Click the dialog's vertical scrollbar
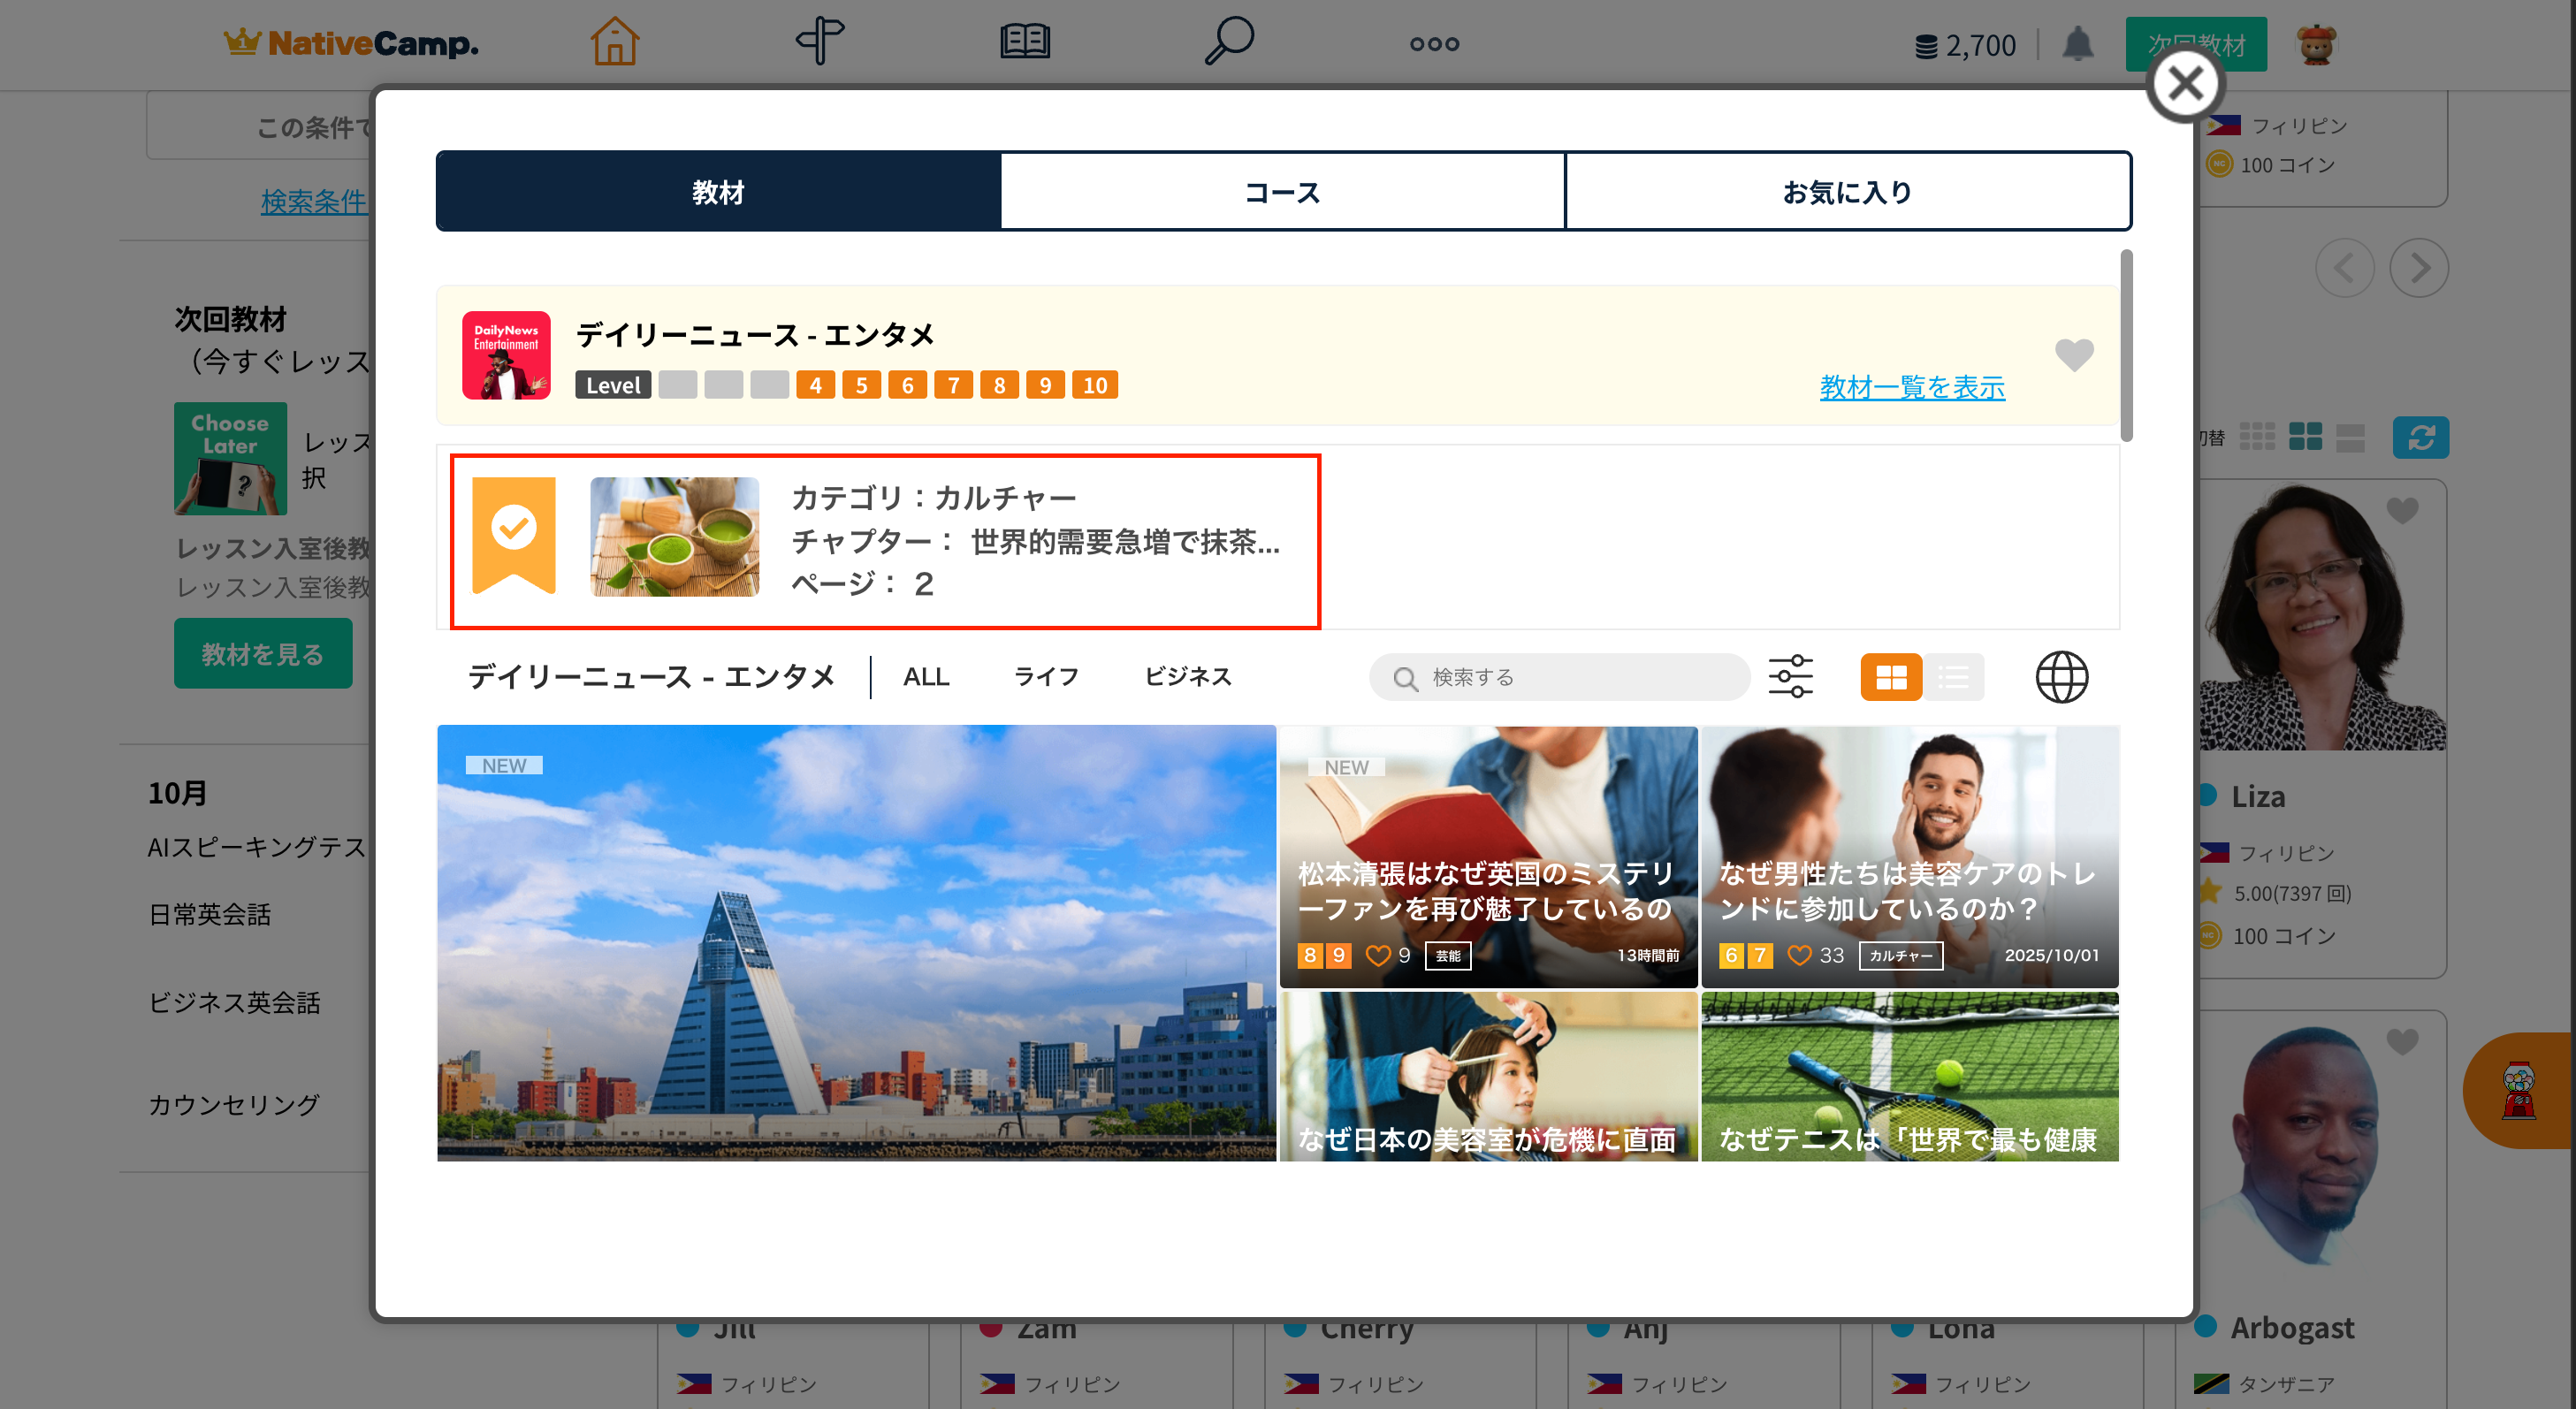The image size is (2576, 1409). pos(2126,345)
